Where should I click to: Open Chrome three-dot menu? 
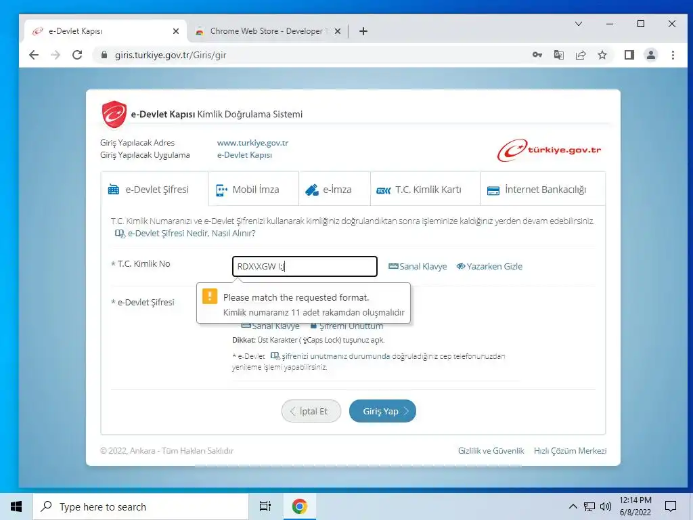673,55
